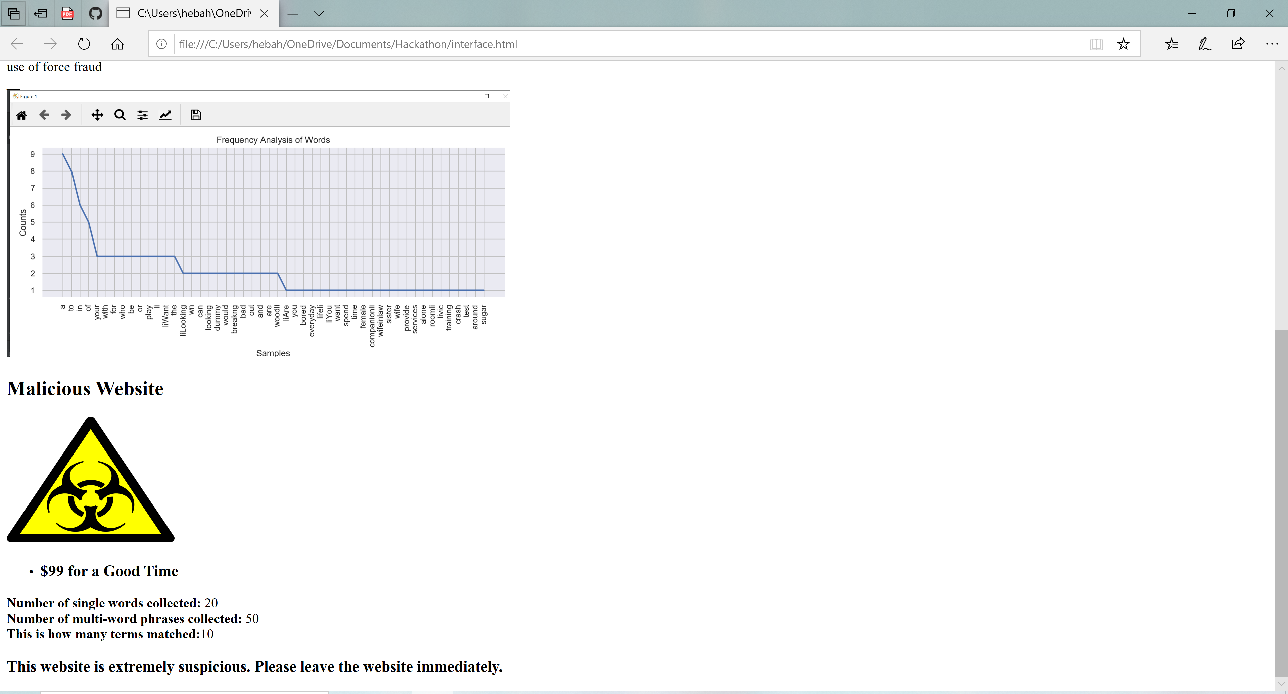Screen dimensions: 1288x694
Task: Switch to the PDF tab
Action: (67, 13)
